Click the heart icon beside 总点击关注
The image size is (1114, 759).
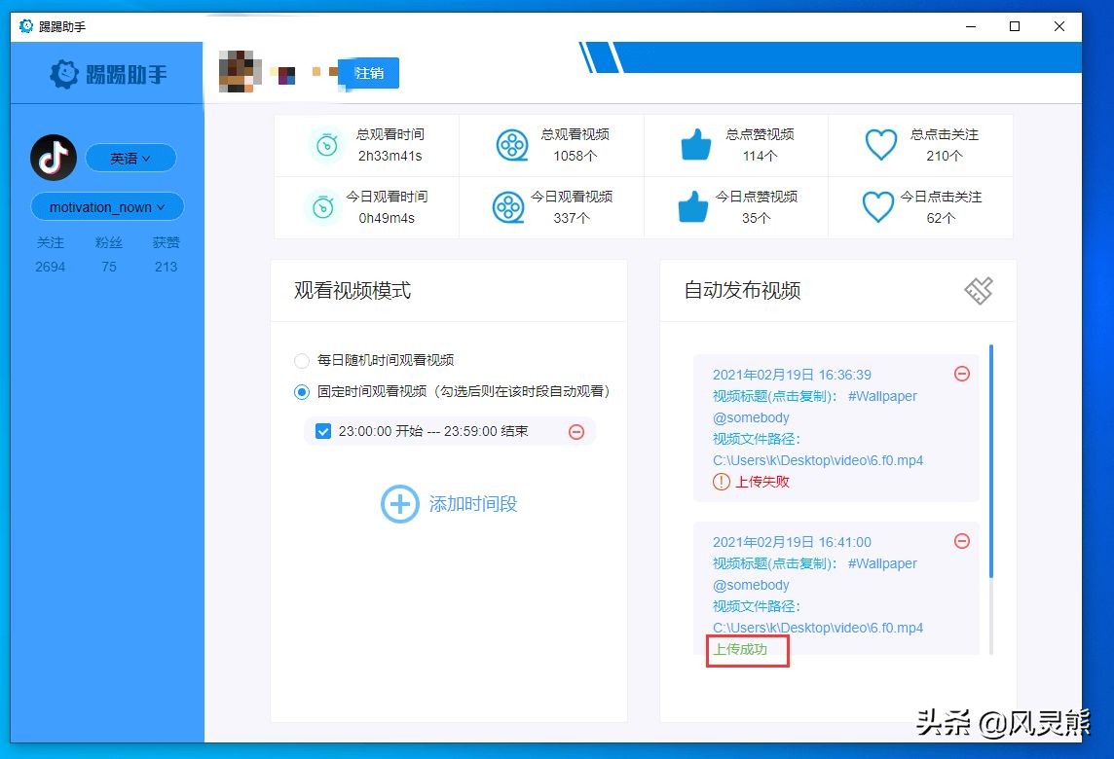point(880,145)
